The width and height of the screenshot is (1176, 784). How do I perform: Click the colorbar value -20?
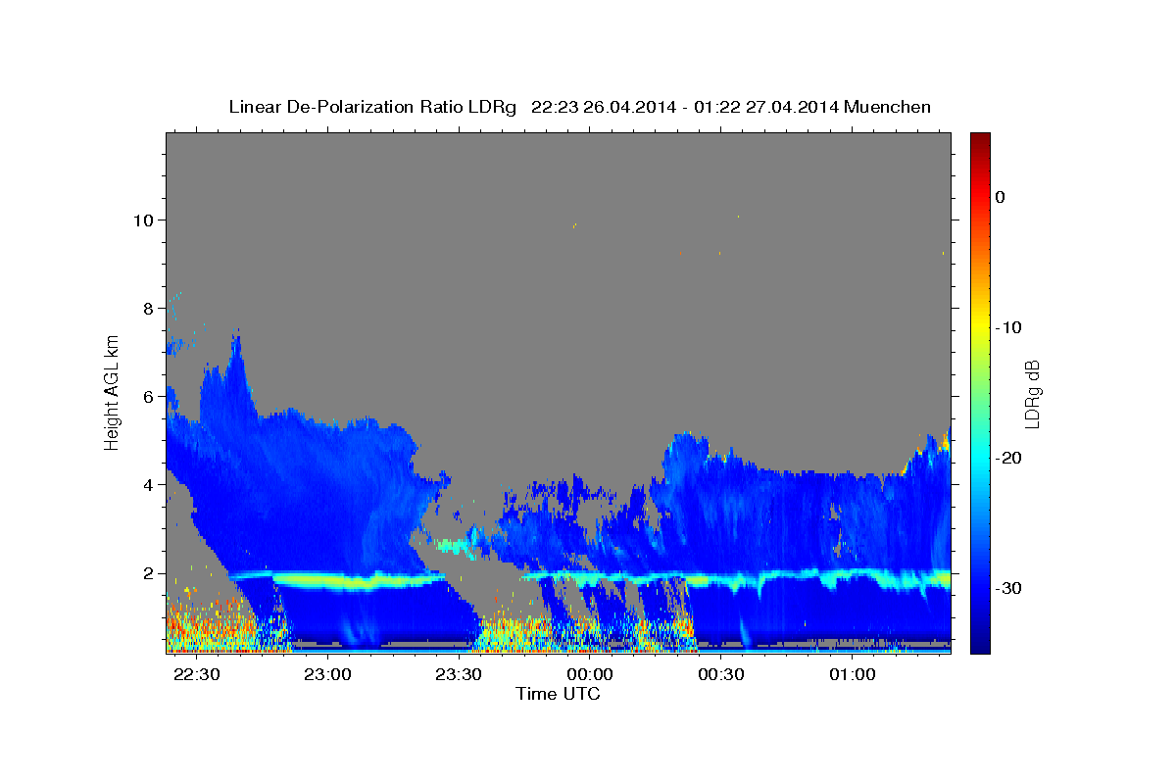click(1008, 458)
